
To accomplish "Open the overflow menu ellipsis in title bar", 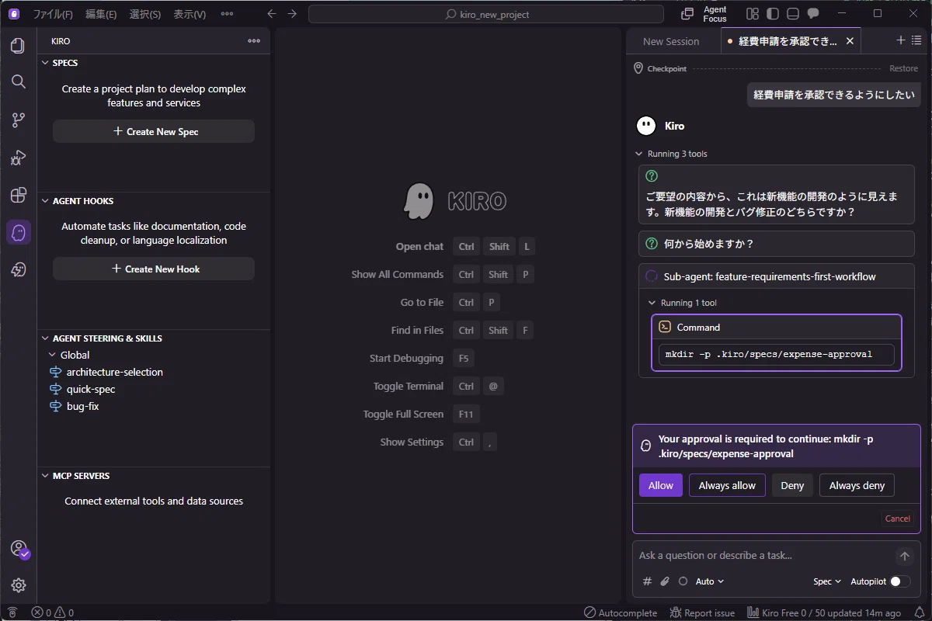I will point(227,14).
